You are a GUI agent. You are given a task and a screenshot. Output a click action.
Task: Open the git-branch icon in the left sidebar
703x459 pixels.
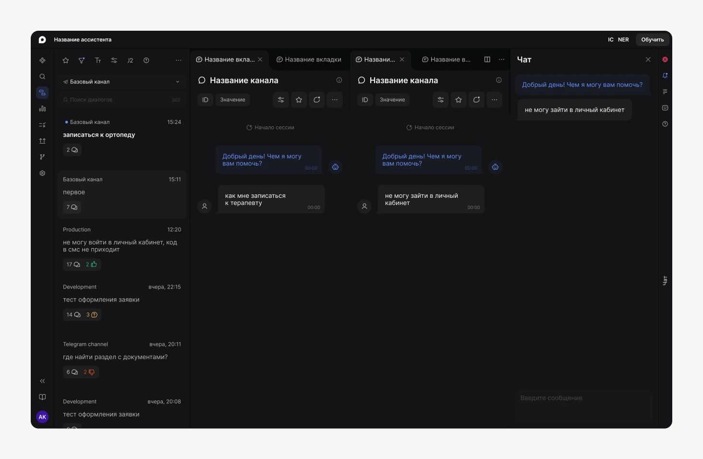click(42, 157)
